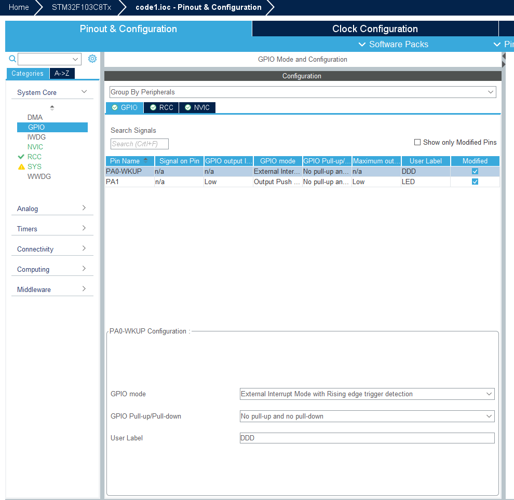Click the DDD user label table cell
The height and width of the screenshot is (500, 514).
[x=426, y=171]
